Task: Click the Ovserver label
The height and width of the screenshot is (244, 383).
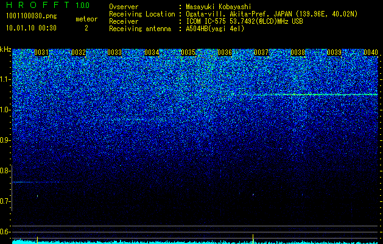Action: pos(124,7)
